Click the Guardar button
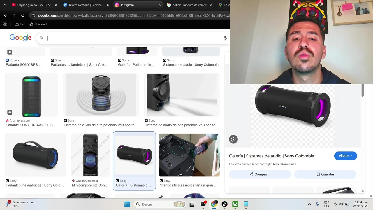The image size is (373, 210). (x=325, y=174)
